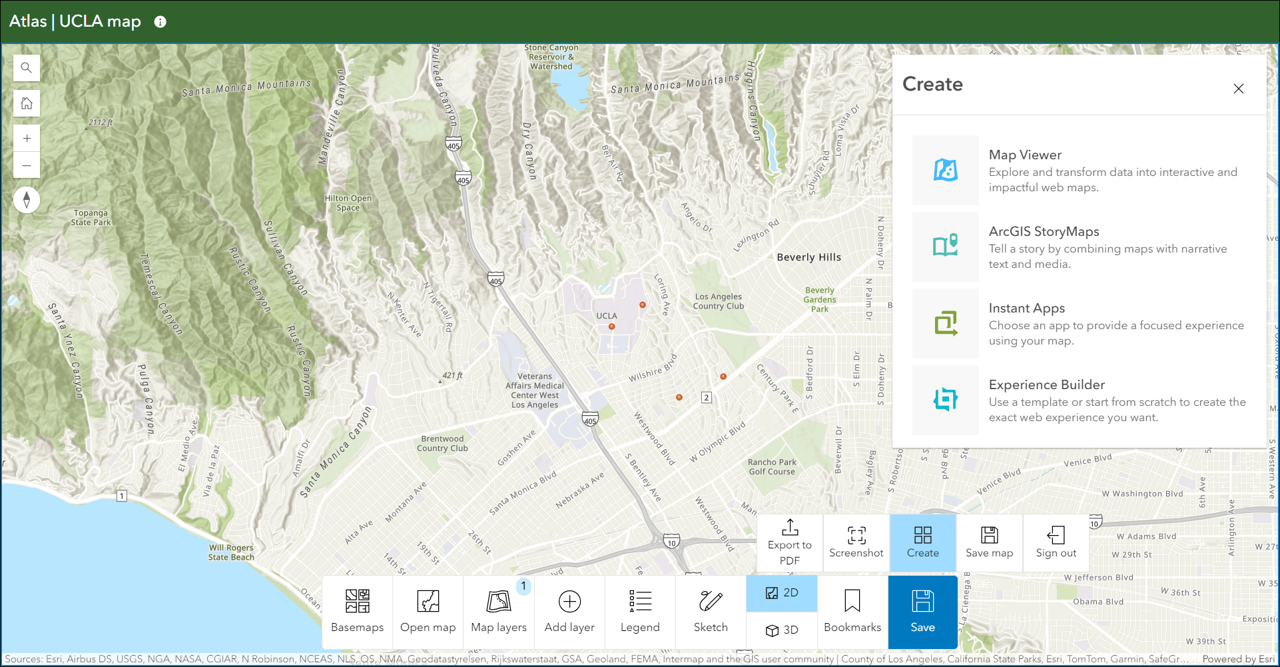This screenshot has height=667, width=1280.
Task: Open the info icon beside UCLA map title
Action: [x=160, y=22]
